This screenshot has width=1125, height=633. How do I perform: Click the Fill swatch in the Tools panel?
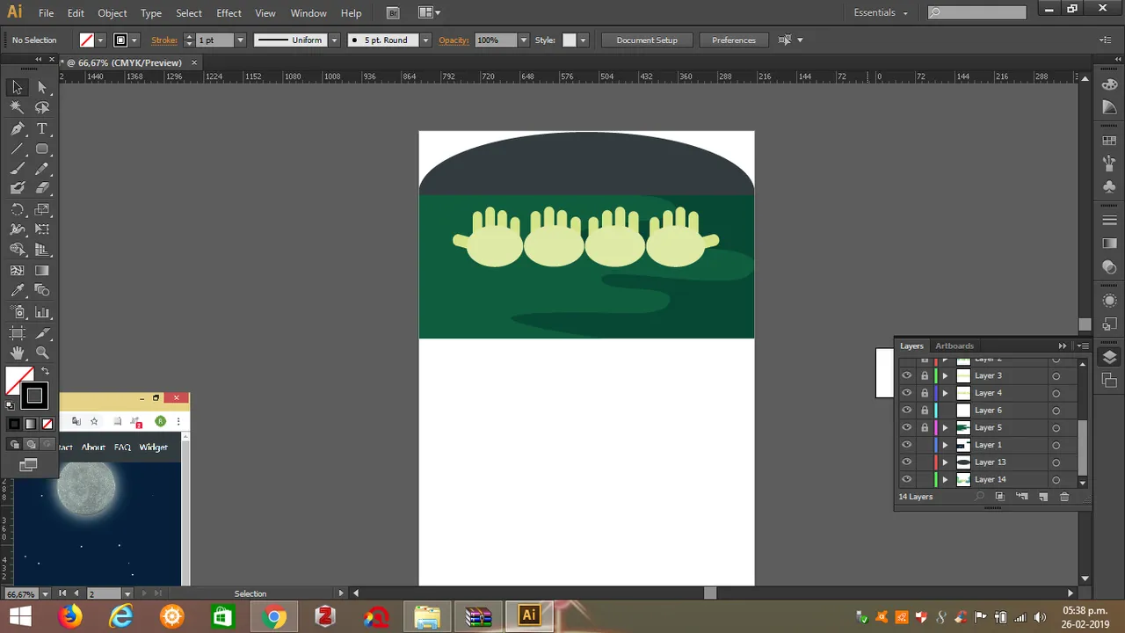pos(19,381)
